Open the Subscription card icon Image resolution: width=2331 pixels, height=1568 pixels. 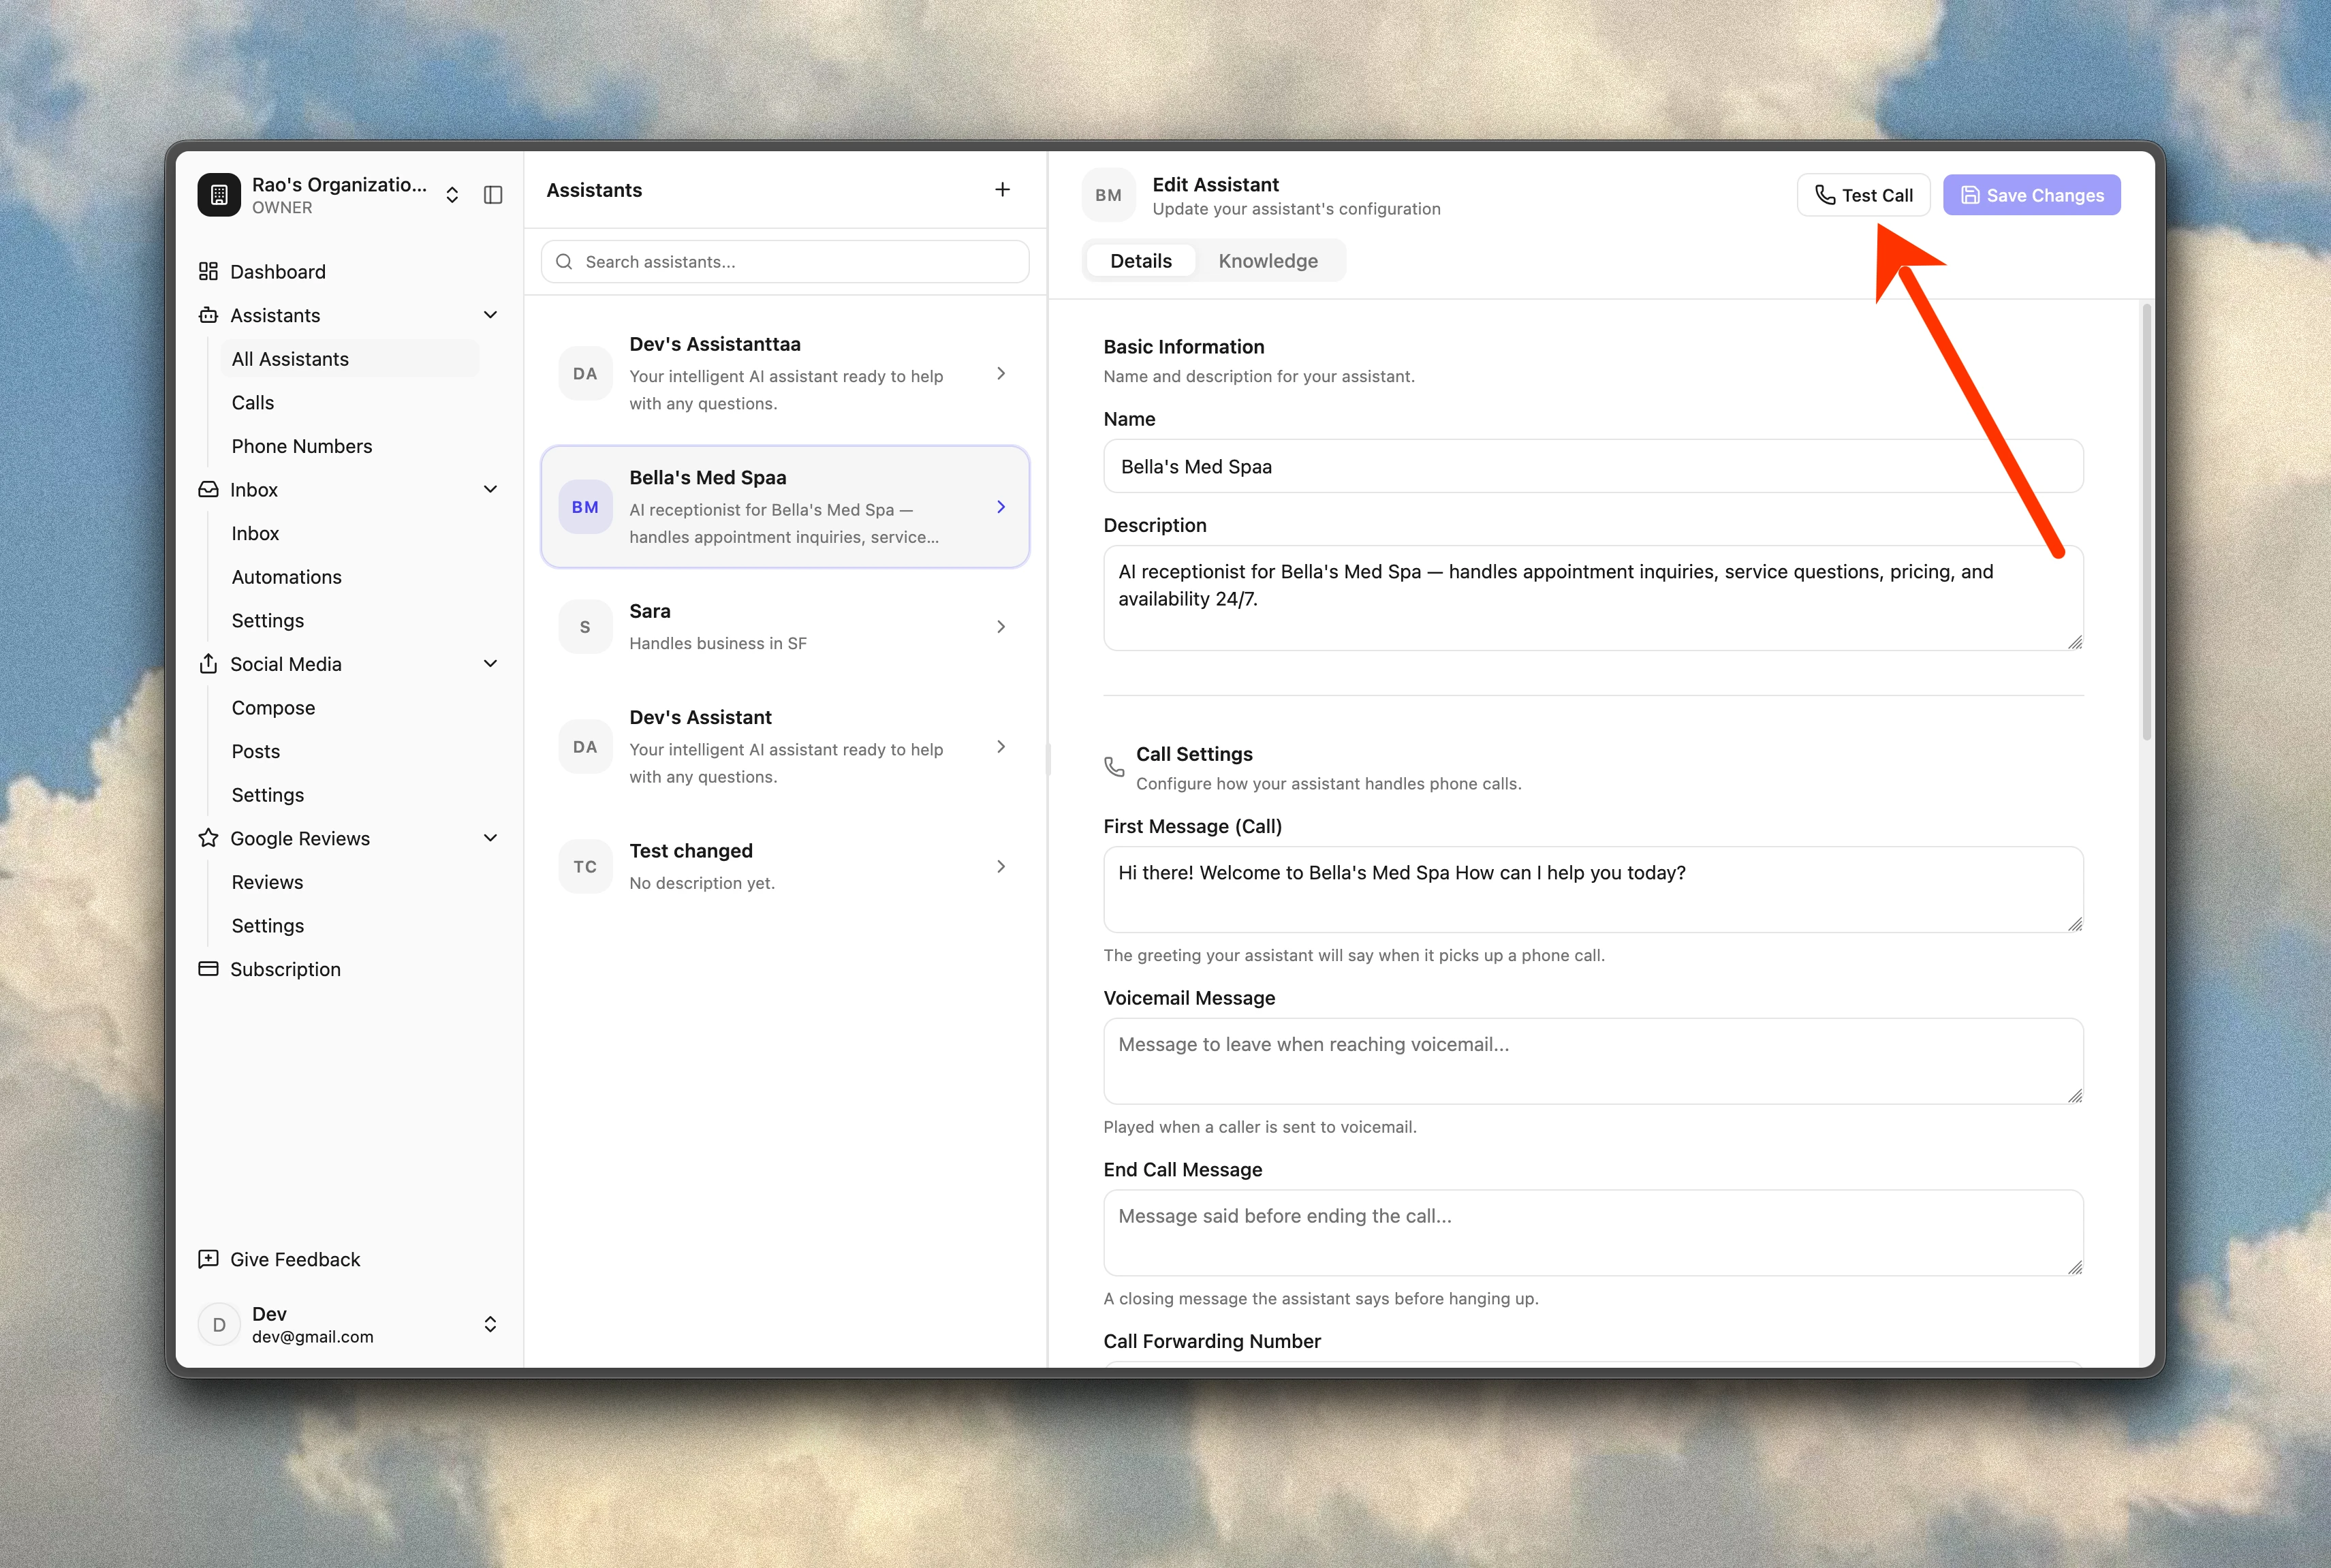click(x=208, y=968)
